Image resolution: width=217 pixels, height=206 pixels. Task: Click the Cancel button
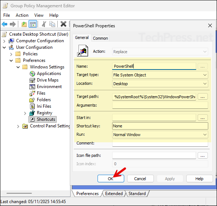click(140, 179)
